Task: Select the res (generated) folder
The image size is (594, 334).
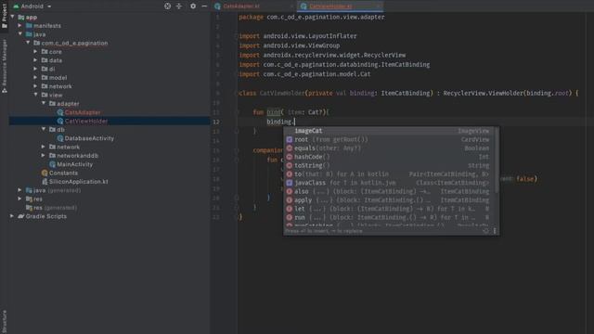Action: (55, 208)
